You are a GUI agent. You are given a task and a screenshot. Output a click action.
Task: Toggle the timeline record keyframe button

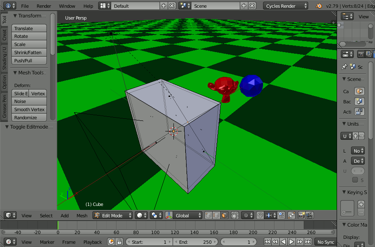(x=111, y=242)
